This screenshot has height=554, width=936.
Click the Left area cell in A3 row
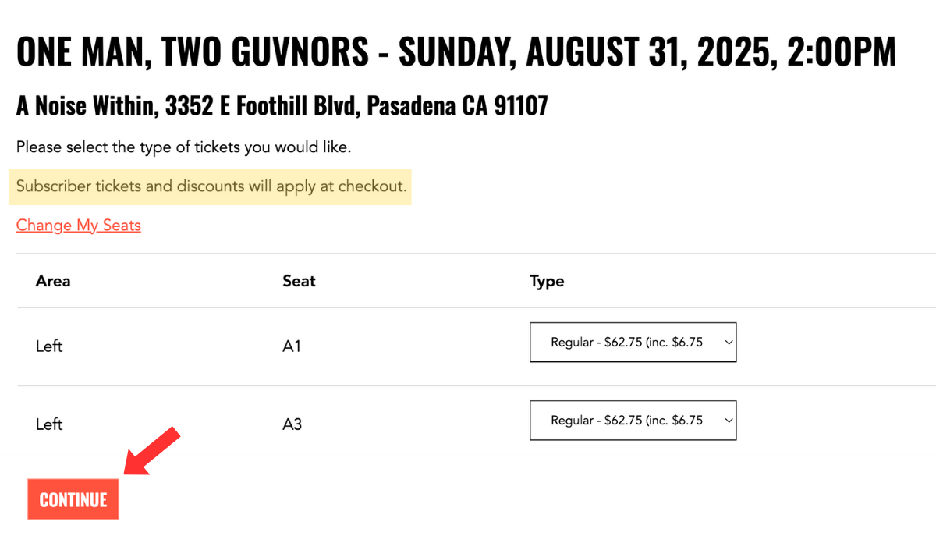point(49,424)
